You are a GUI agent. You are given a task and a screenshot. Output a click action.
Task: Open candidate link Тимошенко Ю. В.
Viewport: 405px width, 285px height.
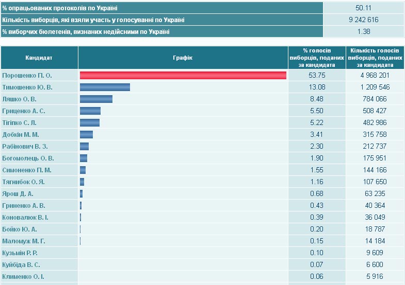[x=27, y=87]
